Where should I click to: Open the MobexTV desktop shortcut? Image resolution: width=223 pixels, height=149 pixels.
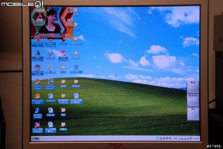pos(63,42)
